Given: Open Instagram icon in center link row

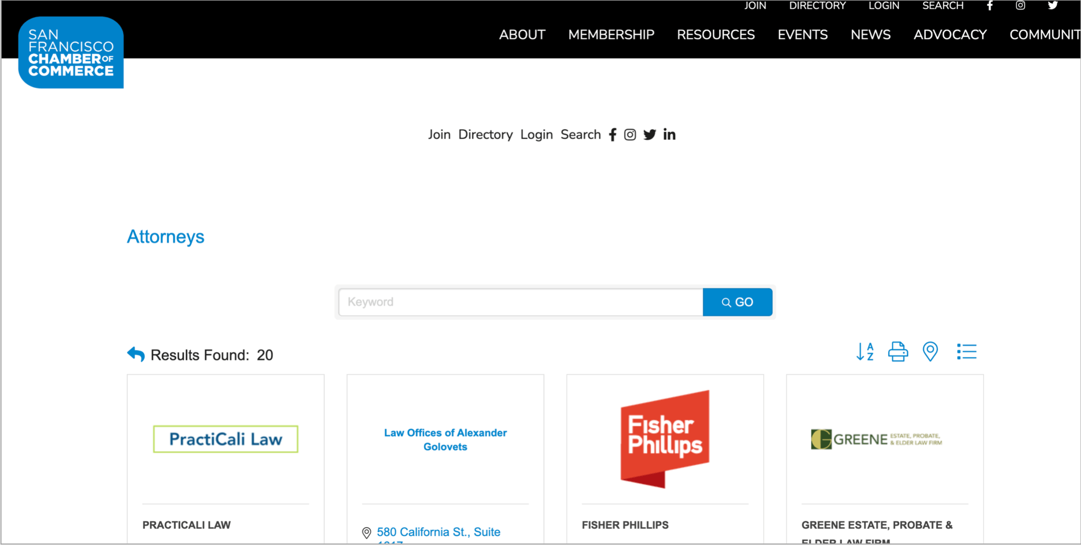Looking at the screenshot, I should point(630,135).
